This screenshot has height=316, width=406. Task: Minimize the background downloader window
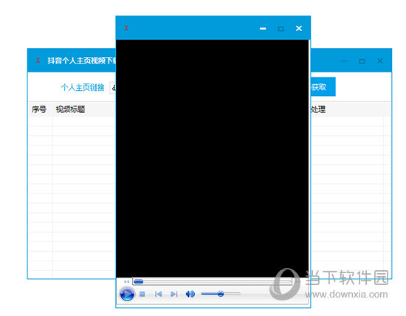pos(344,61)
